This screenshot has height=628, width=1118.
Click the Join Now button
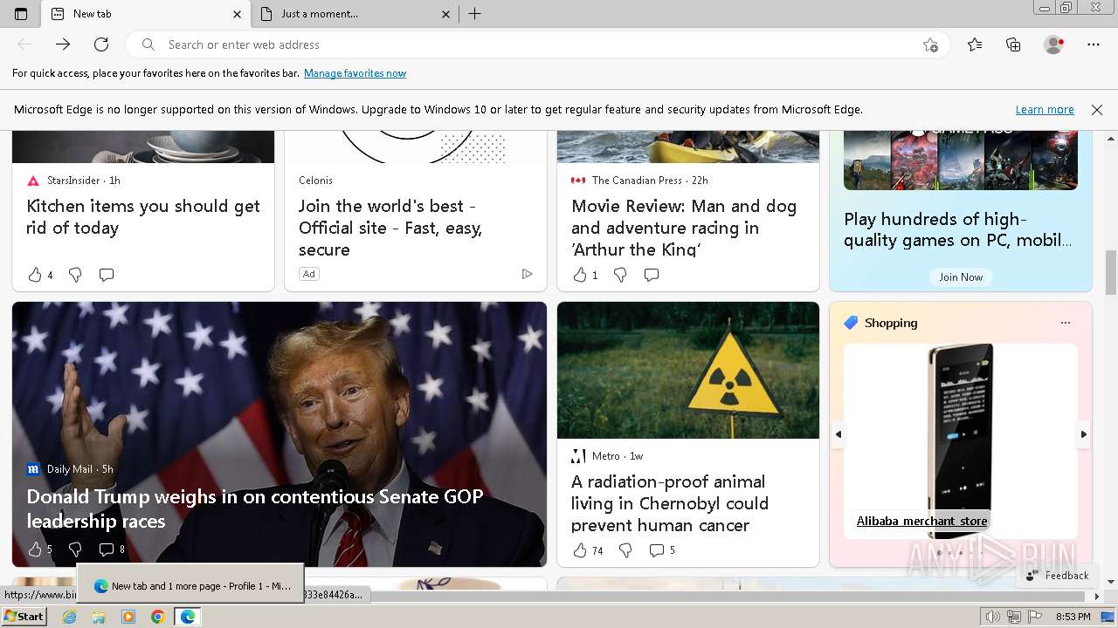click(x=961, y=277)
